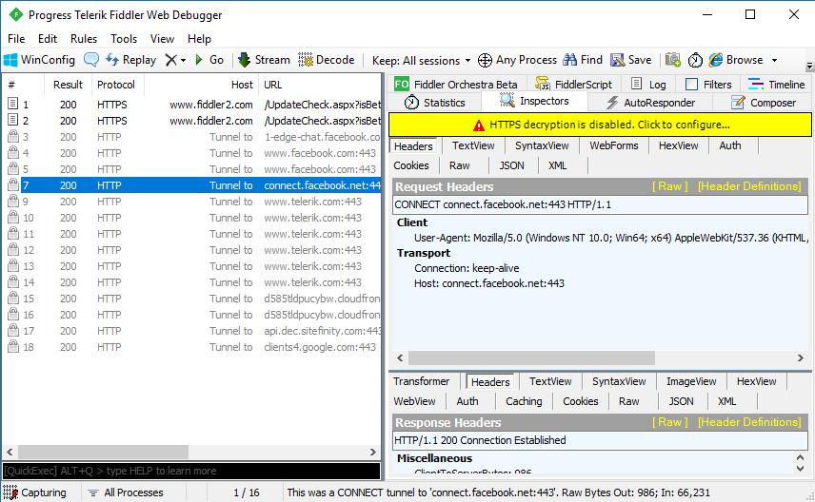Click the Transport header group label
This screenshot has height=502, width=815.
[423, 253]
